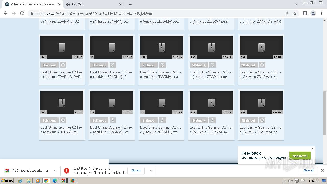Click Stáhnout on the 2.27 MB Z file

pos(99,65)
